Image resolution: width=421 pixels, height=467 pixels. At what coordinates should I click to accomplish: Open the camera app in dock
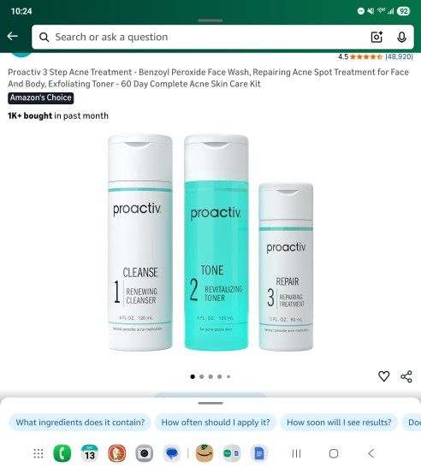pyautogui.click(x=145, y=453)
